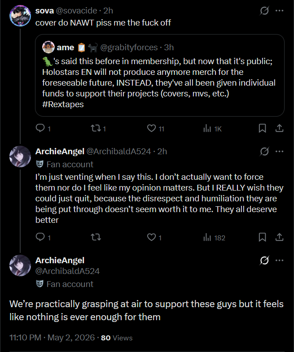Screen dimensions: 294x352
Task: Open sova's profile avatar
Action: [20, 16]
